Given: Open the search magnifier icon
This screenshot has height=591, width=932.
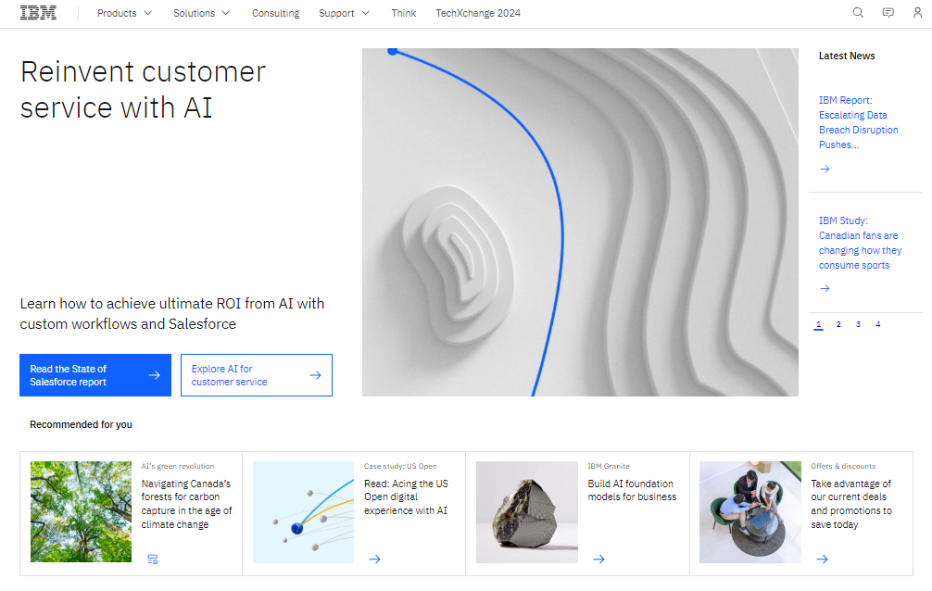Looking at the screenshot, I should tap(858, 12).
